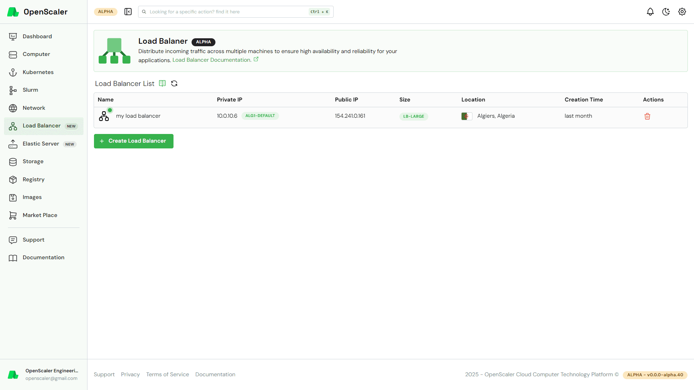This screenshot has height=390, width=694.
Task: Focus the specific action search field
Action: coord(228,12)
